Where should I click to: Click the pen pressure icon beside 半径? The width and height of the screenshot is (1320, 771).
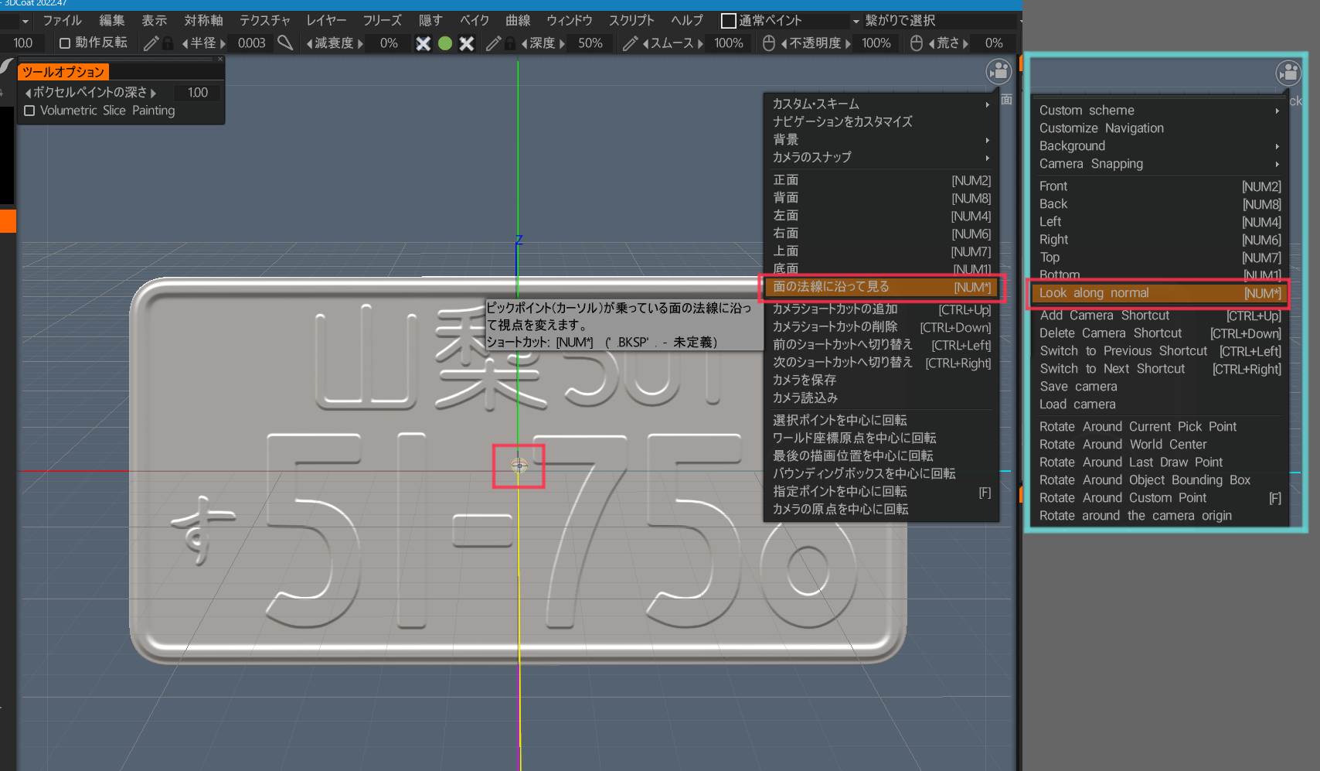click(x=151, y=43)
